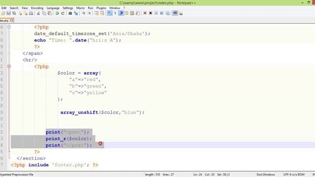The height and width of the screenshot is (177, 315).
Task: Play back the recorded macro icon
Action: [x=156, y=13]
